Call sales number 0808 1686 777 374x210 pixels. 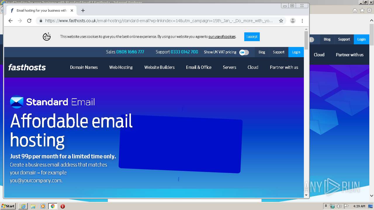pyautogui.click(x=130, y=52)
